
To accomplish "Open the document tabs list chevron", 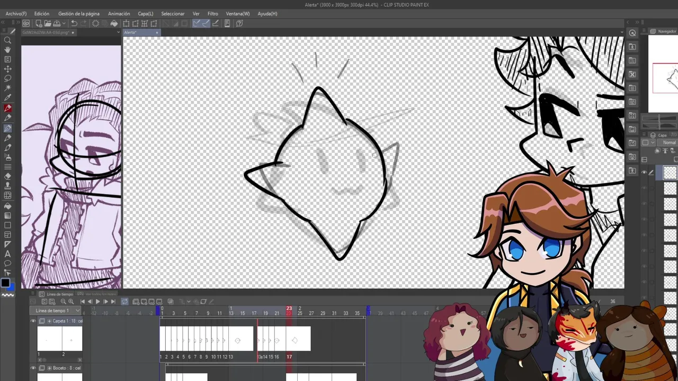I will [118, 32].
